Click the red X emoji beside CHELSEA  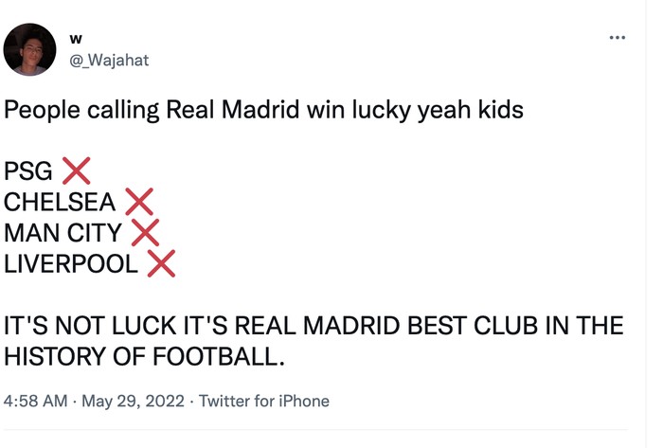[139, 202]
